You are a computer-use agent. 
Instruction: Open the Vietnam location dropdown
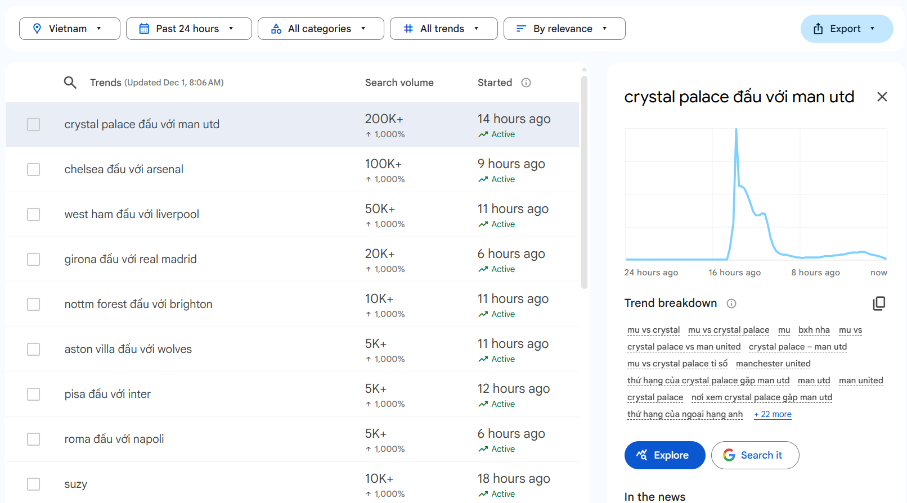click(x=69, y=29)
